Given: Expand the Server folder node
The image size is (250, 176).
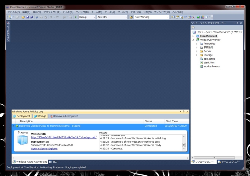Looking at the screenshot, I should click(x=197, y=51).
